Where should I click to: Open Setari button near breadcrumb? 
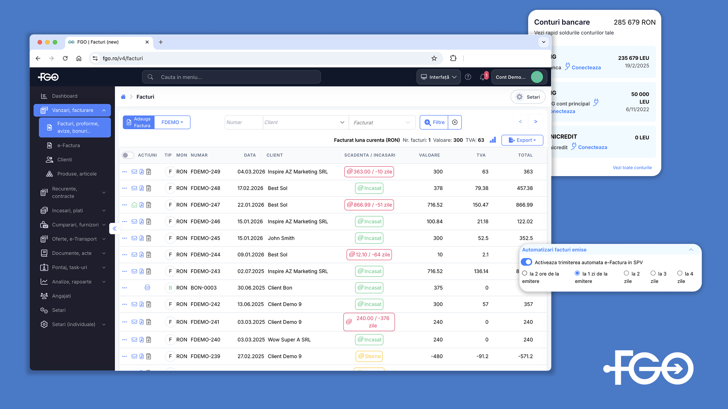coord(528,97)
